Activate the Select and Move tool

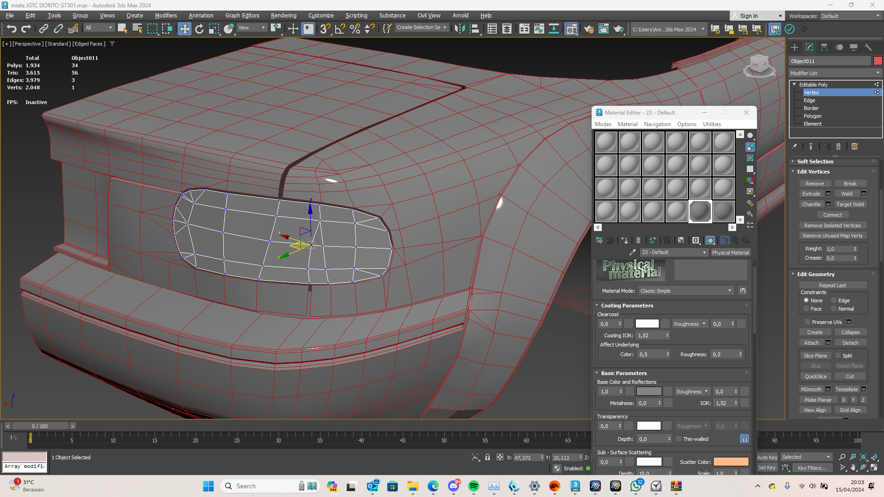tap(184, 29)
